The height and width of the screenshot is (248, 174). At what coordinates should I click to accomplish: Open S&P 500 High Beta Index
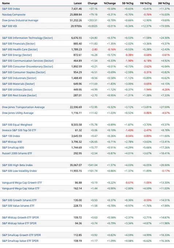(x=17, y=165)
